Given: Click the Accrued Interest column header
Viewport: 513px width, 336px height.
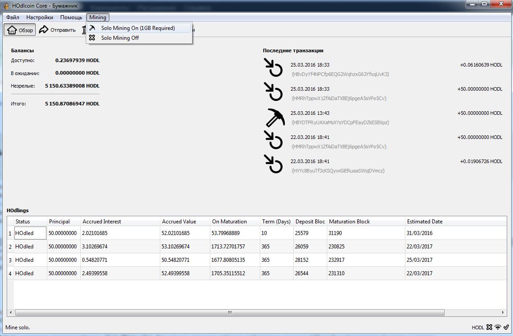Looking at the screenshot, I should pyautogui.click(x=102, y=222).
